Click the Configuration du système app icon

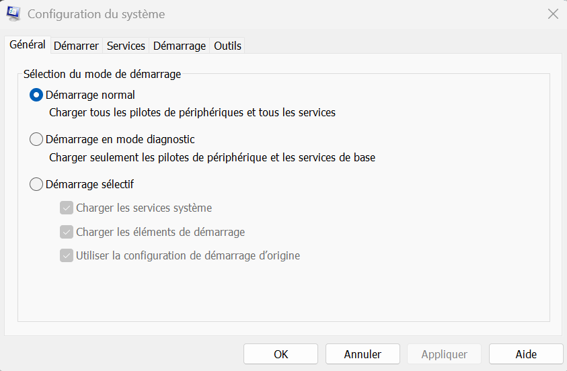13,13
